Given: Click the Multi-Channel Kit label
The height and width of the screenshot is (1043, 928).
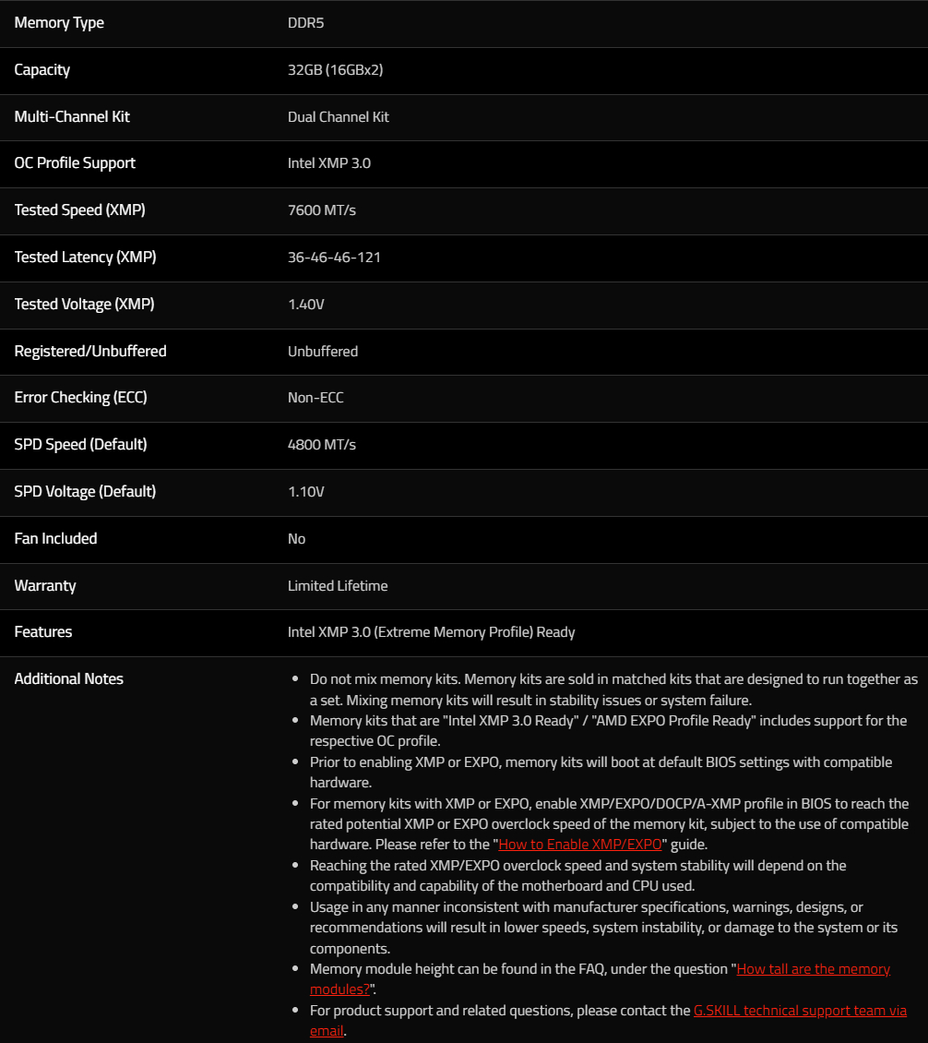Looking at the screenshot, I should pyautogui.click(x=72, y=116).
